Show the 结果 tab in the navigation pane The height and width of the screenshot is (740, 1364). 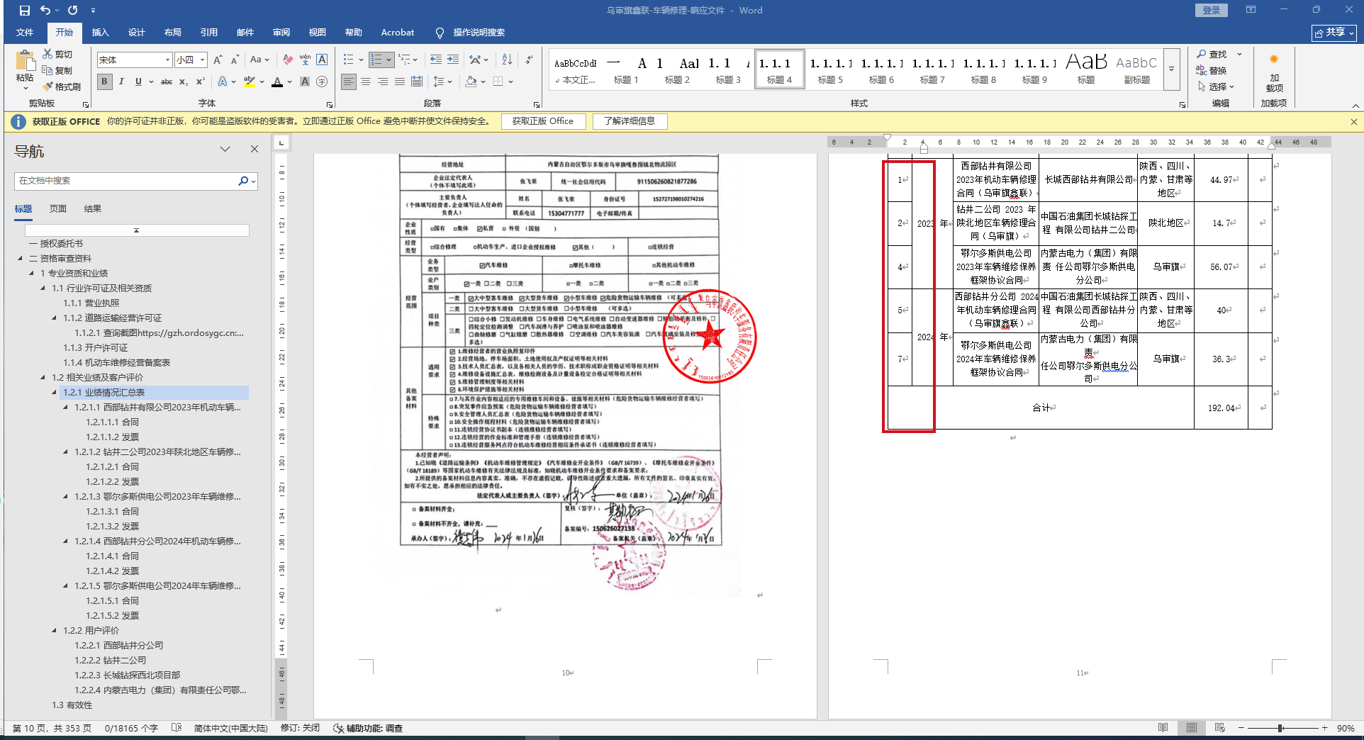[93, 208]
